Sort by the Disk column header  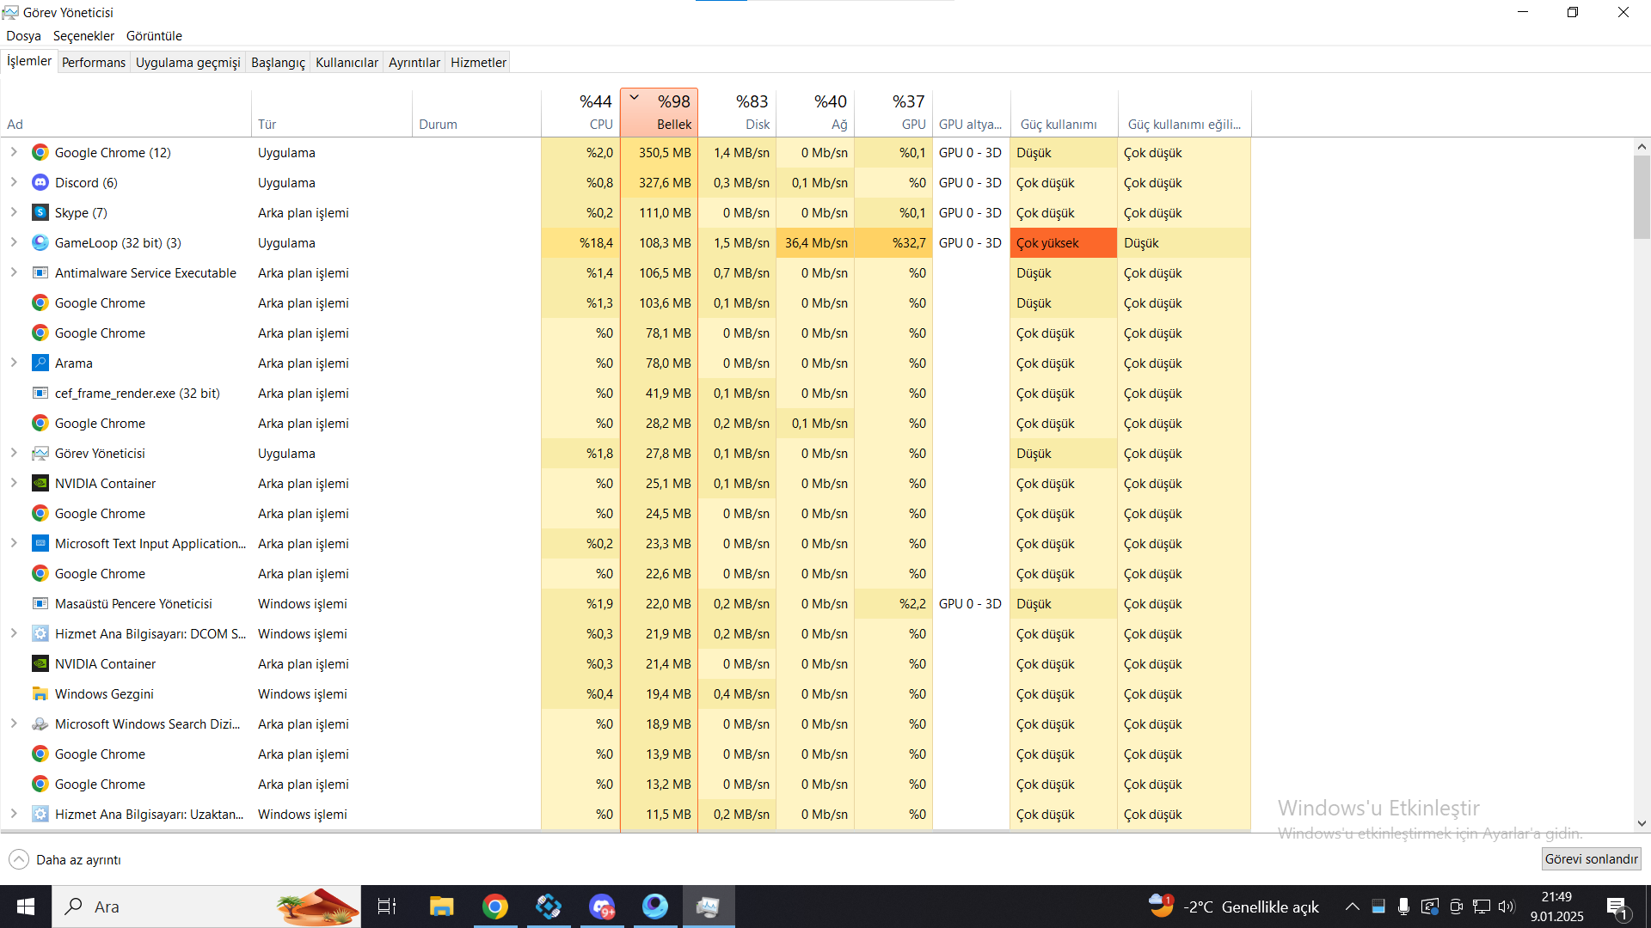[737, 113]
